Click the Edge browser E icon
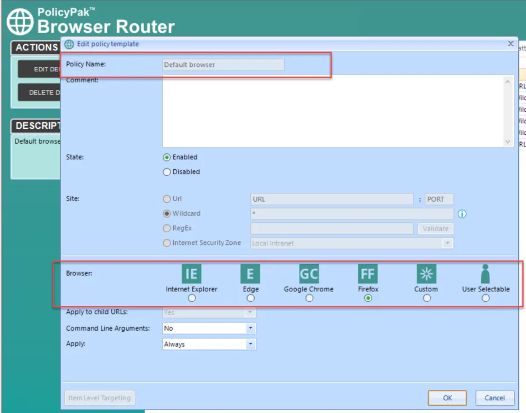Screen dimensions: 526x413 250,274
